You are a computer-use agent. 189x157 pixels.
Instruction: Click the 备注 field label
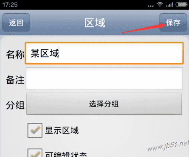15,80
